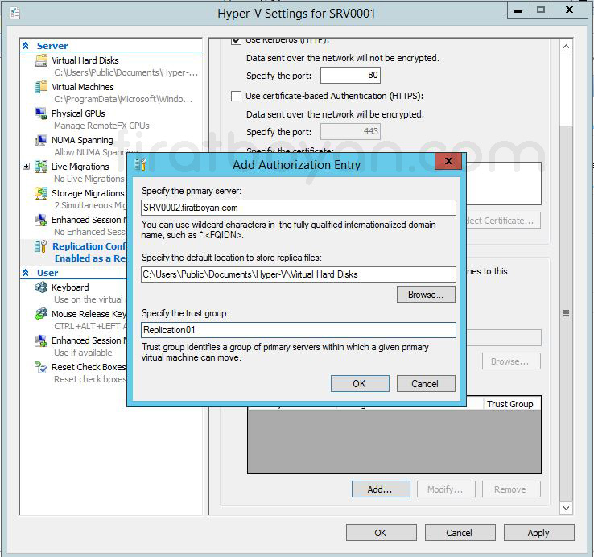Click the Keyboard settings icon
The width and height of the screenshot is (594, 557).
(41, 287)
